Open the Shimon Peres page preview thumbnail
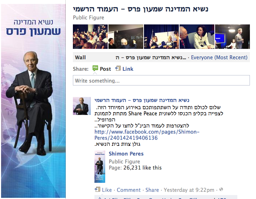This screenshot has height=199, width=256. [100, 167]
